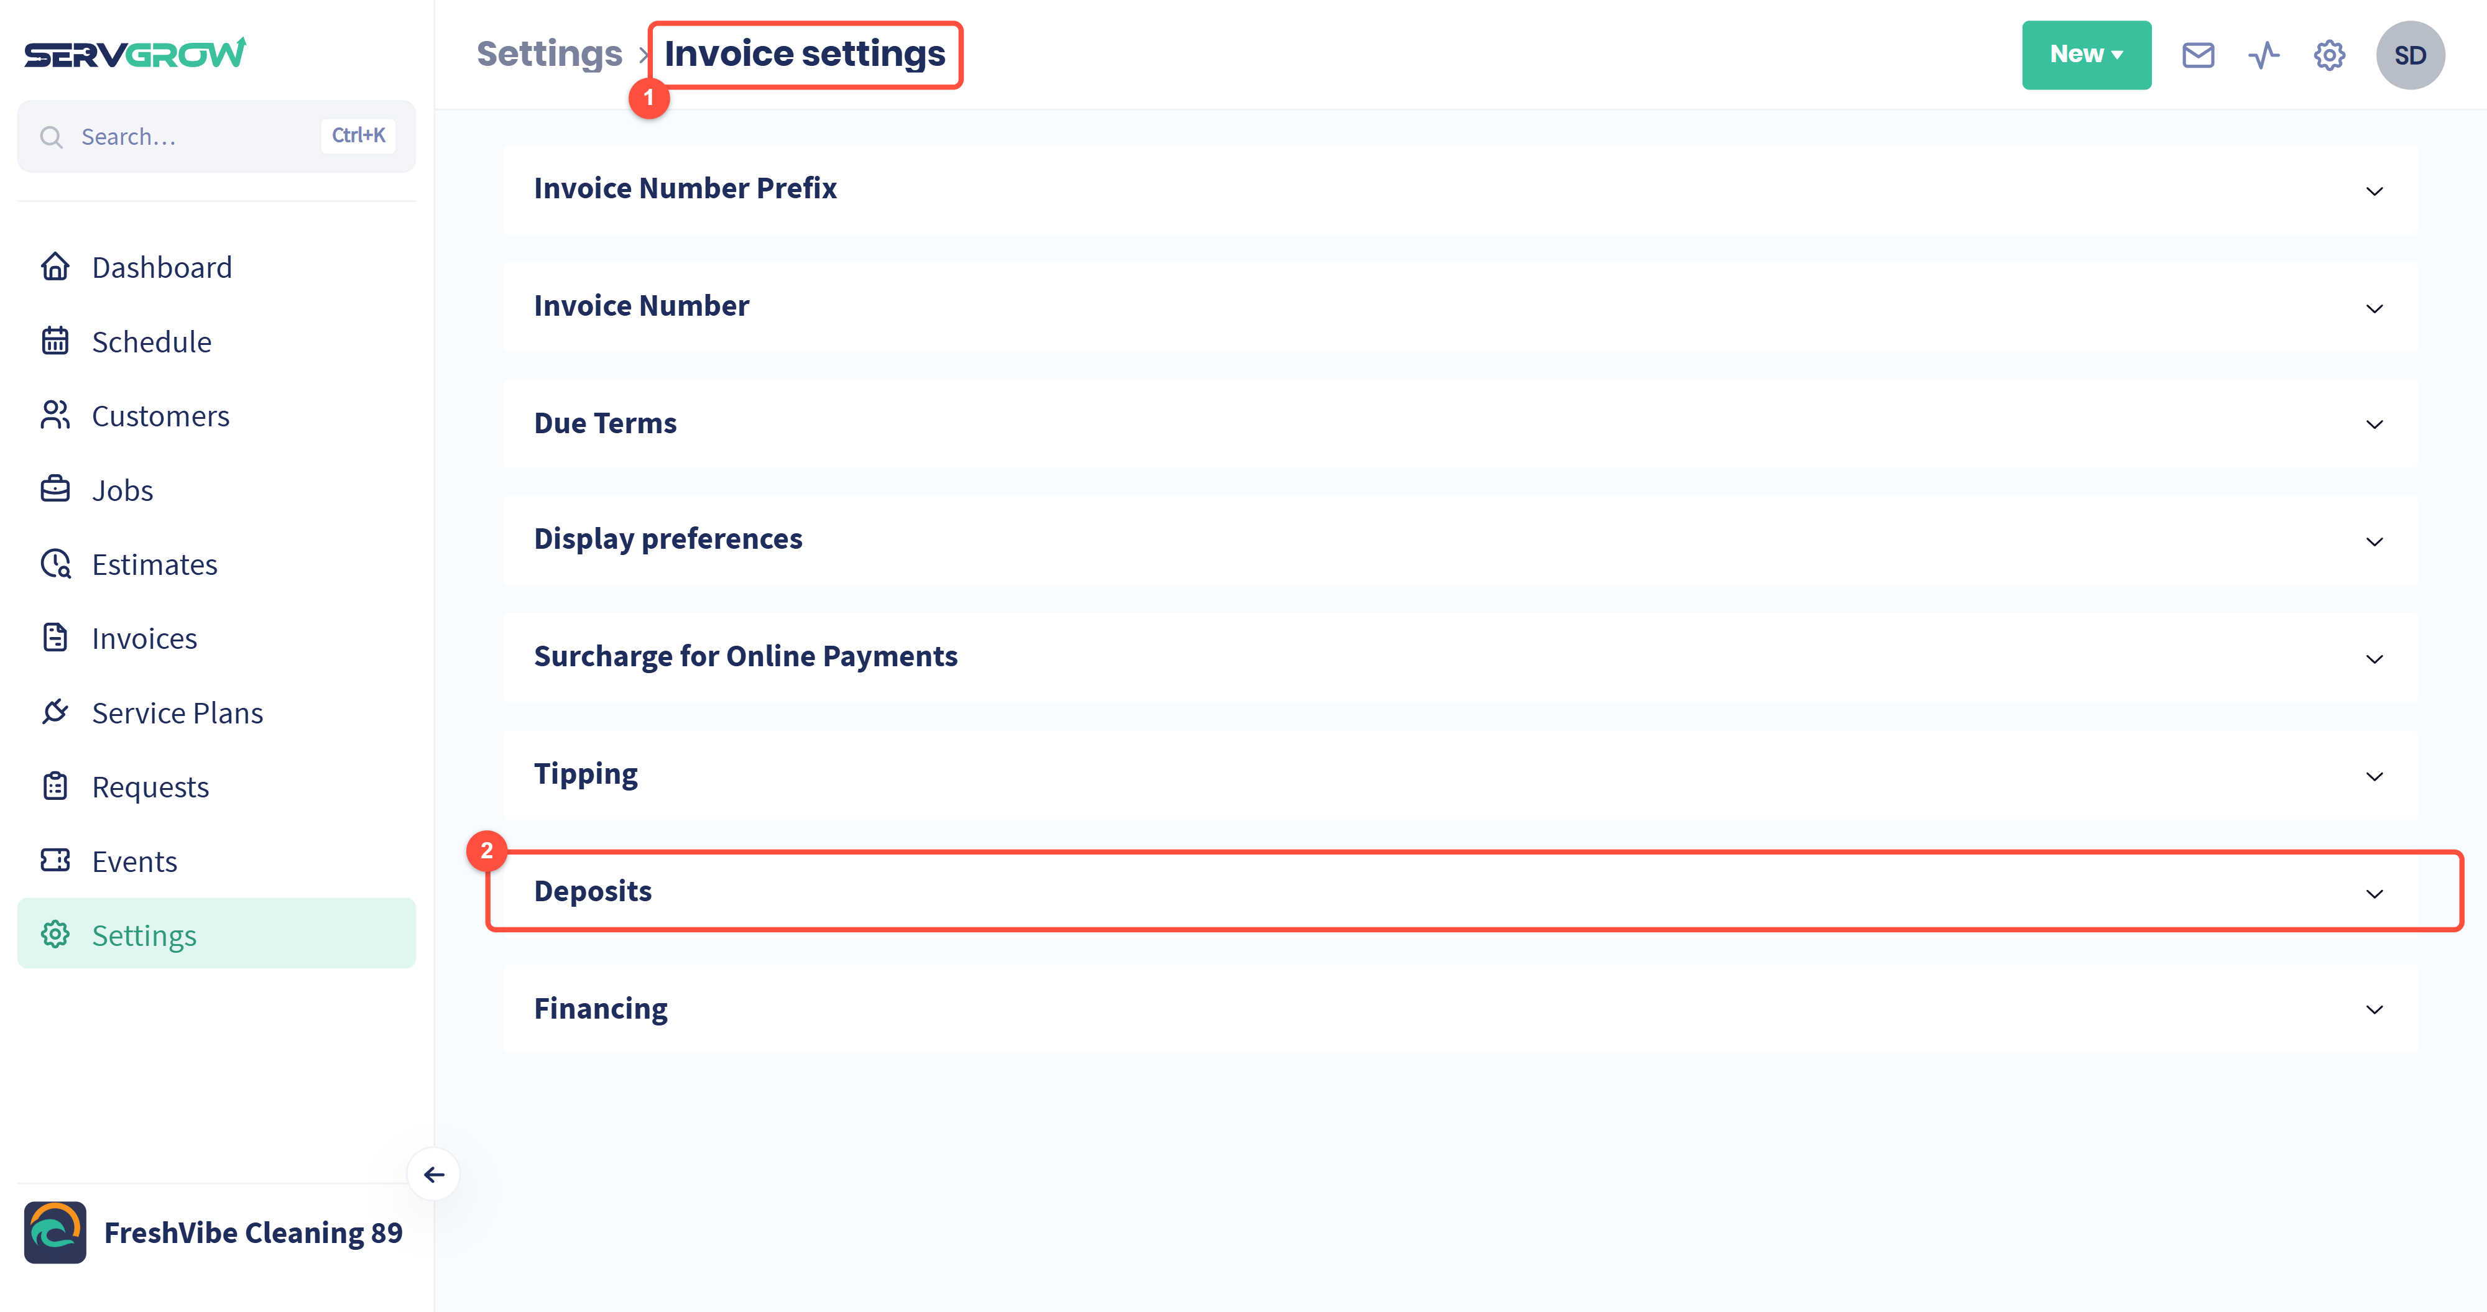2487x1312 pixels.
Task: Click the Dashboard home icon
Action: point(55,267)
